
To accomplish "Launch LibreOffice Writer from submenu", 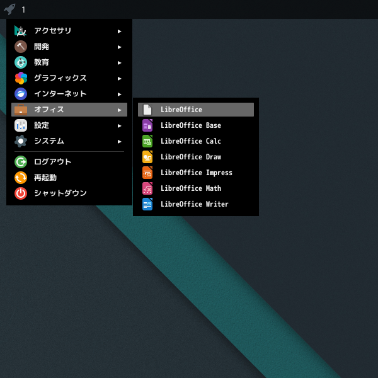I will (x=196, y=204).
